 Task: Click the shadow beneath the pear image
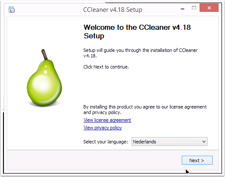pyautogui.click(x=44, y=105)
